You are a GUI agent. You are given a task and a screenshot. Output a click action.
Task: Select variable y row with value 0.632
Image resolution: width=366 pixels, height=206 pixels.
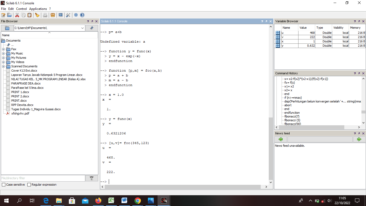point(320,46)
